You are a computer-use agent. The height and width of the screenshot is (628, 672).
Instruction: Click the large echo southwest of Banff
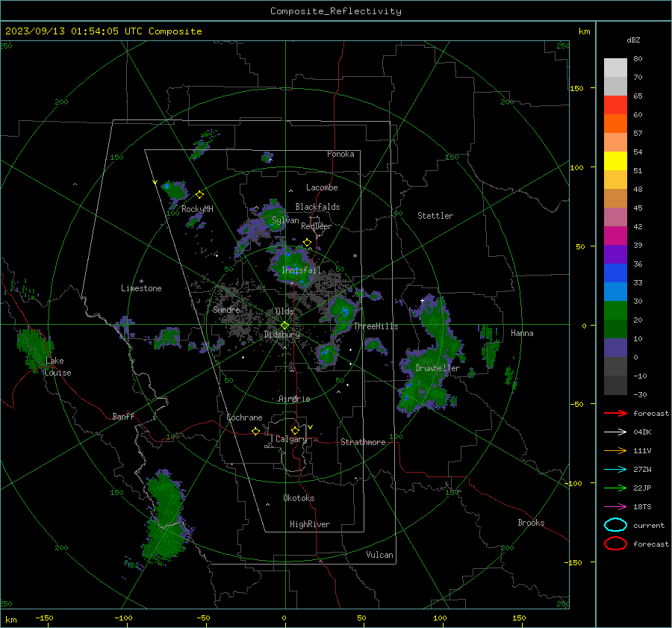167,517
